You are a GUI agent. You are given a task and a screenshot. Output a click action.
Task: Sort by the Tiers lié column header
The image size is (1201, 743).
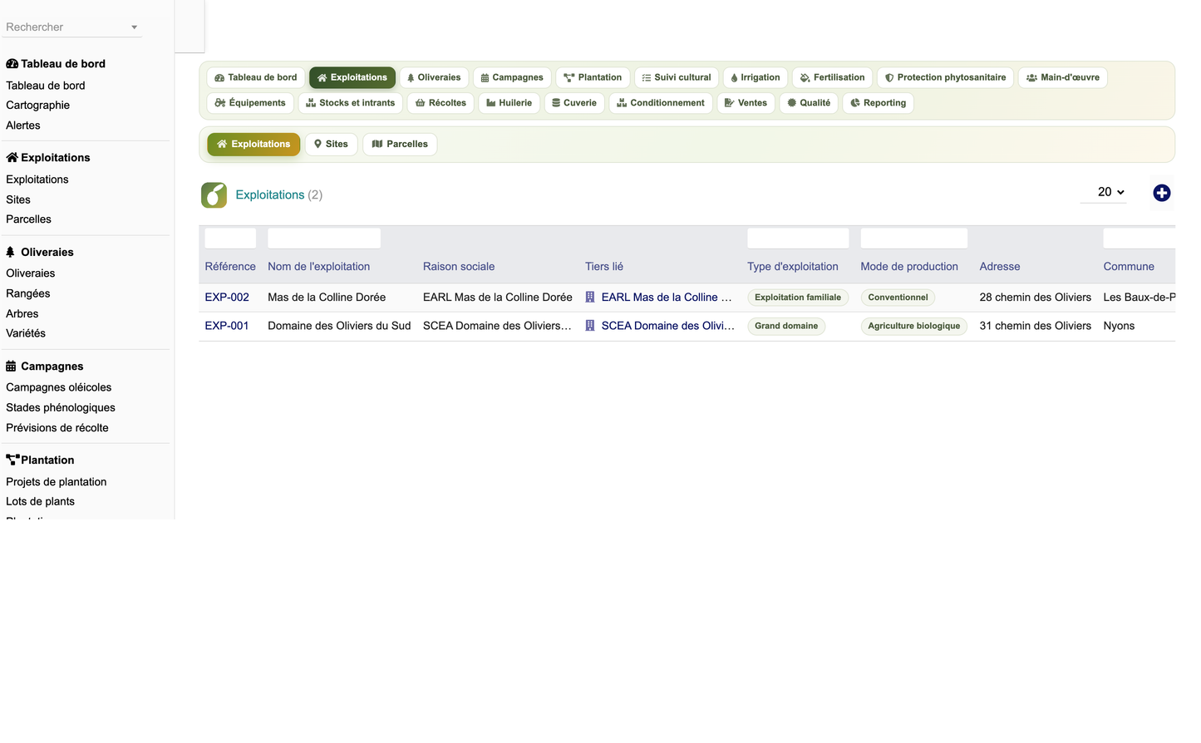604,267
